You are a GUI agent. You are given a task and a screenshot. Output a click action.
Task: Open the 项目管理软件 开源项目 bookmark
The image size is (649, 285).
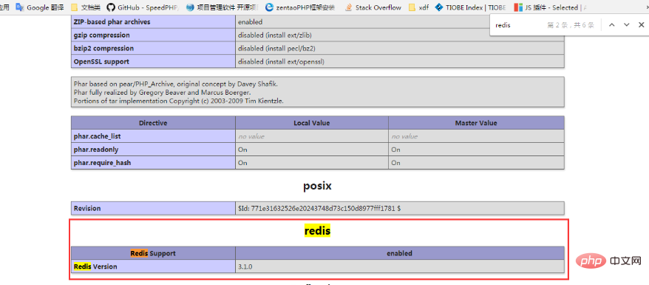coord(222,7)
